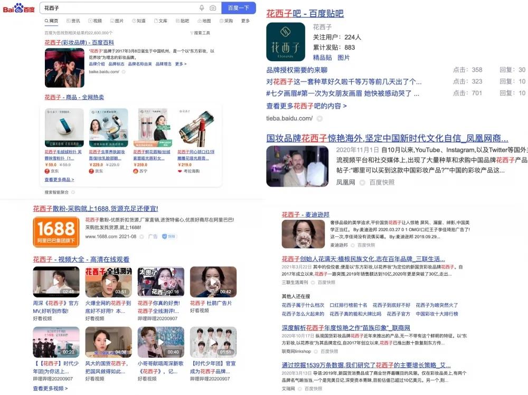
Task: Play the 00:40 小哥哥献唱 video
Action: (161, 342)
